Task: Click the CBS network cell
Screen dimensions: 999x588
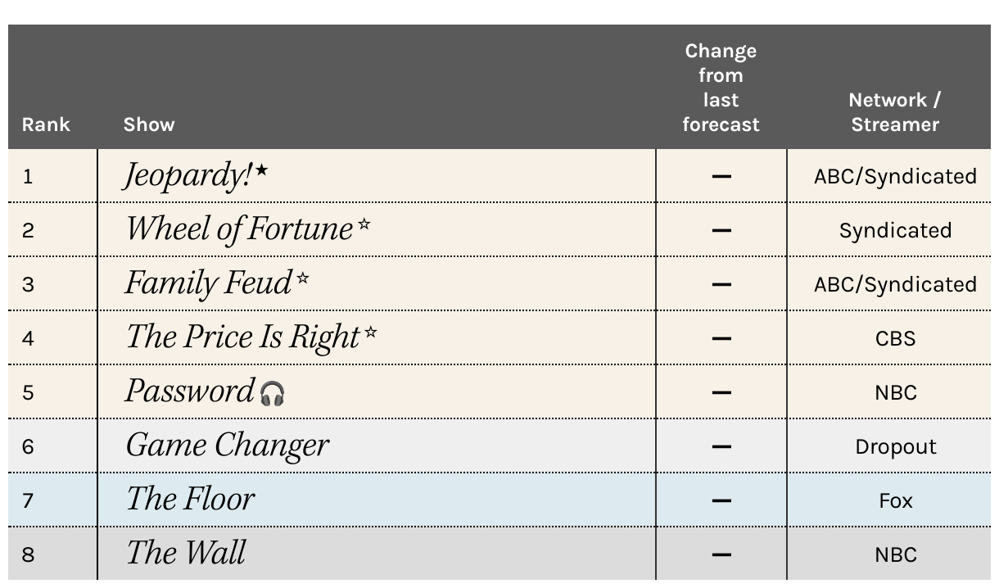Action: click(895, 338)
